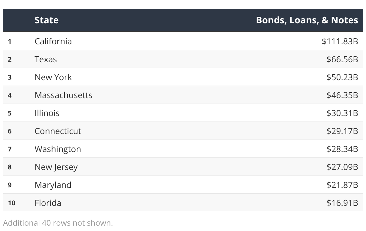Click the $111.83B value for California
The width and height of the screenshot is (366, 231).
(340, 41)
